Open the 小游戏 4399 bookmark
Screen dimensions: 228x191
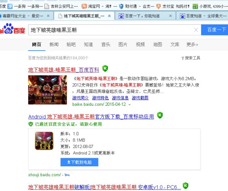tap(210, 6)
